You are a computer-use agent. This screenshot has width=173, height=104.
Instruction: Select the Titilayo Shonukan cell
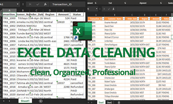click(x=115, y=96)
